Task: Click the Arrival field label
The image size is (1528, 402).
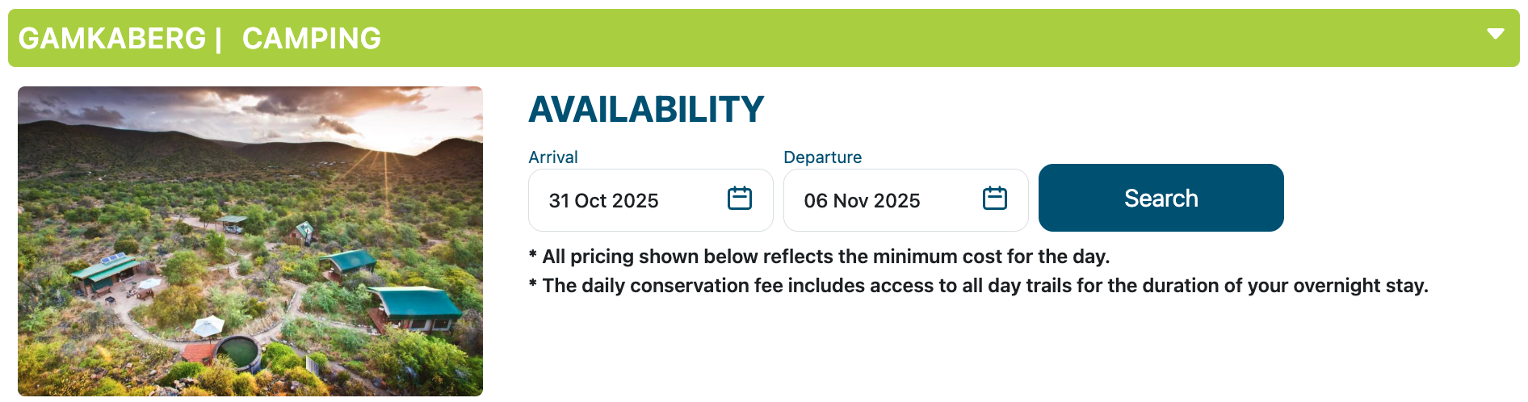Action: click(553, 157)
